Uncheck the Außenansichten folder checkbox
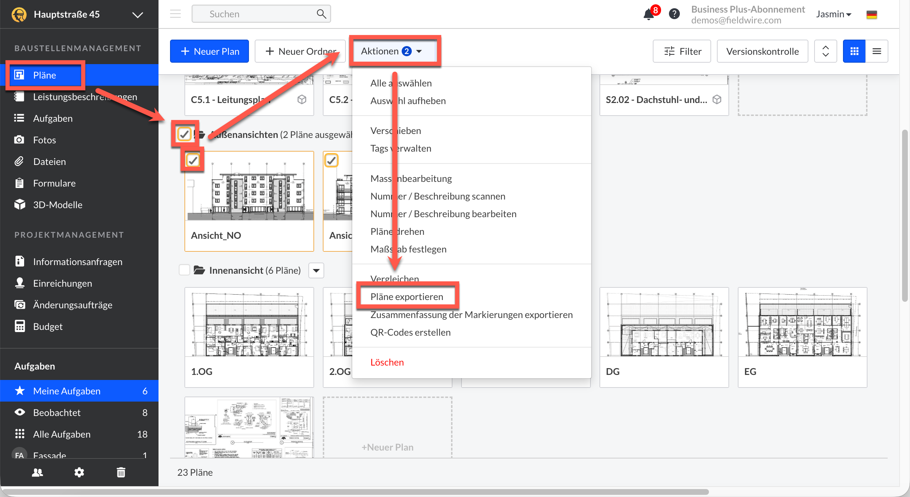This screenshot has height=497, width=910. pyautogui.click(x=184, y=134)
